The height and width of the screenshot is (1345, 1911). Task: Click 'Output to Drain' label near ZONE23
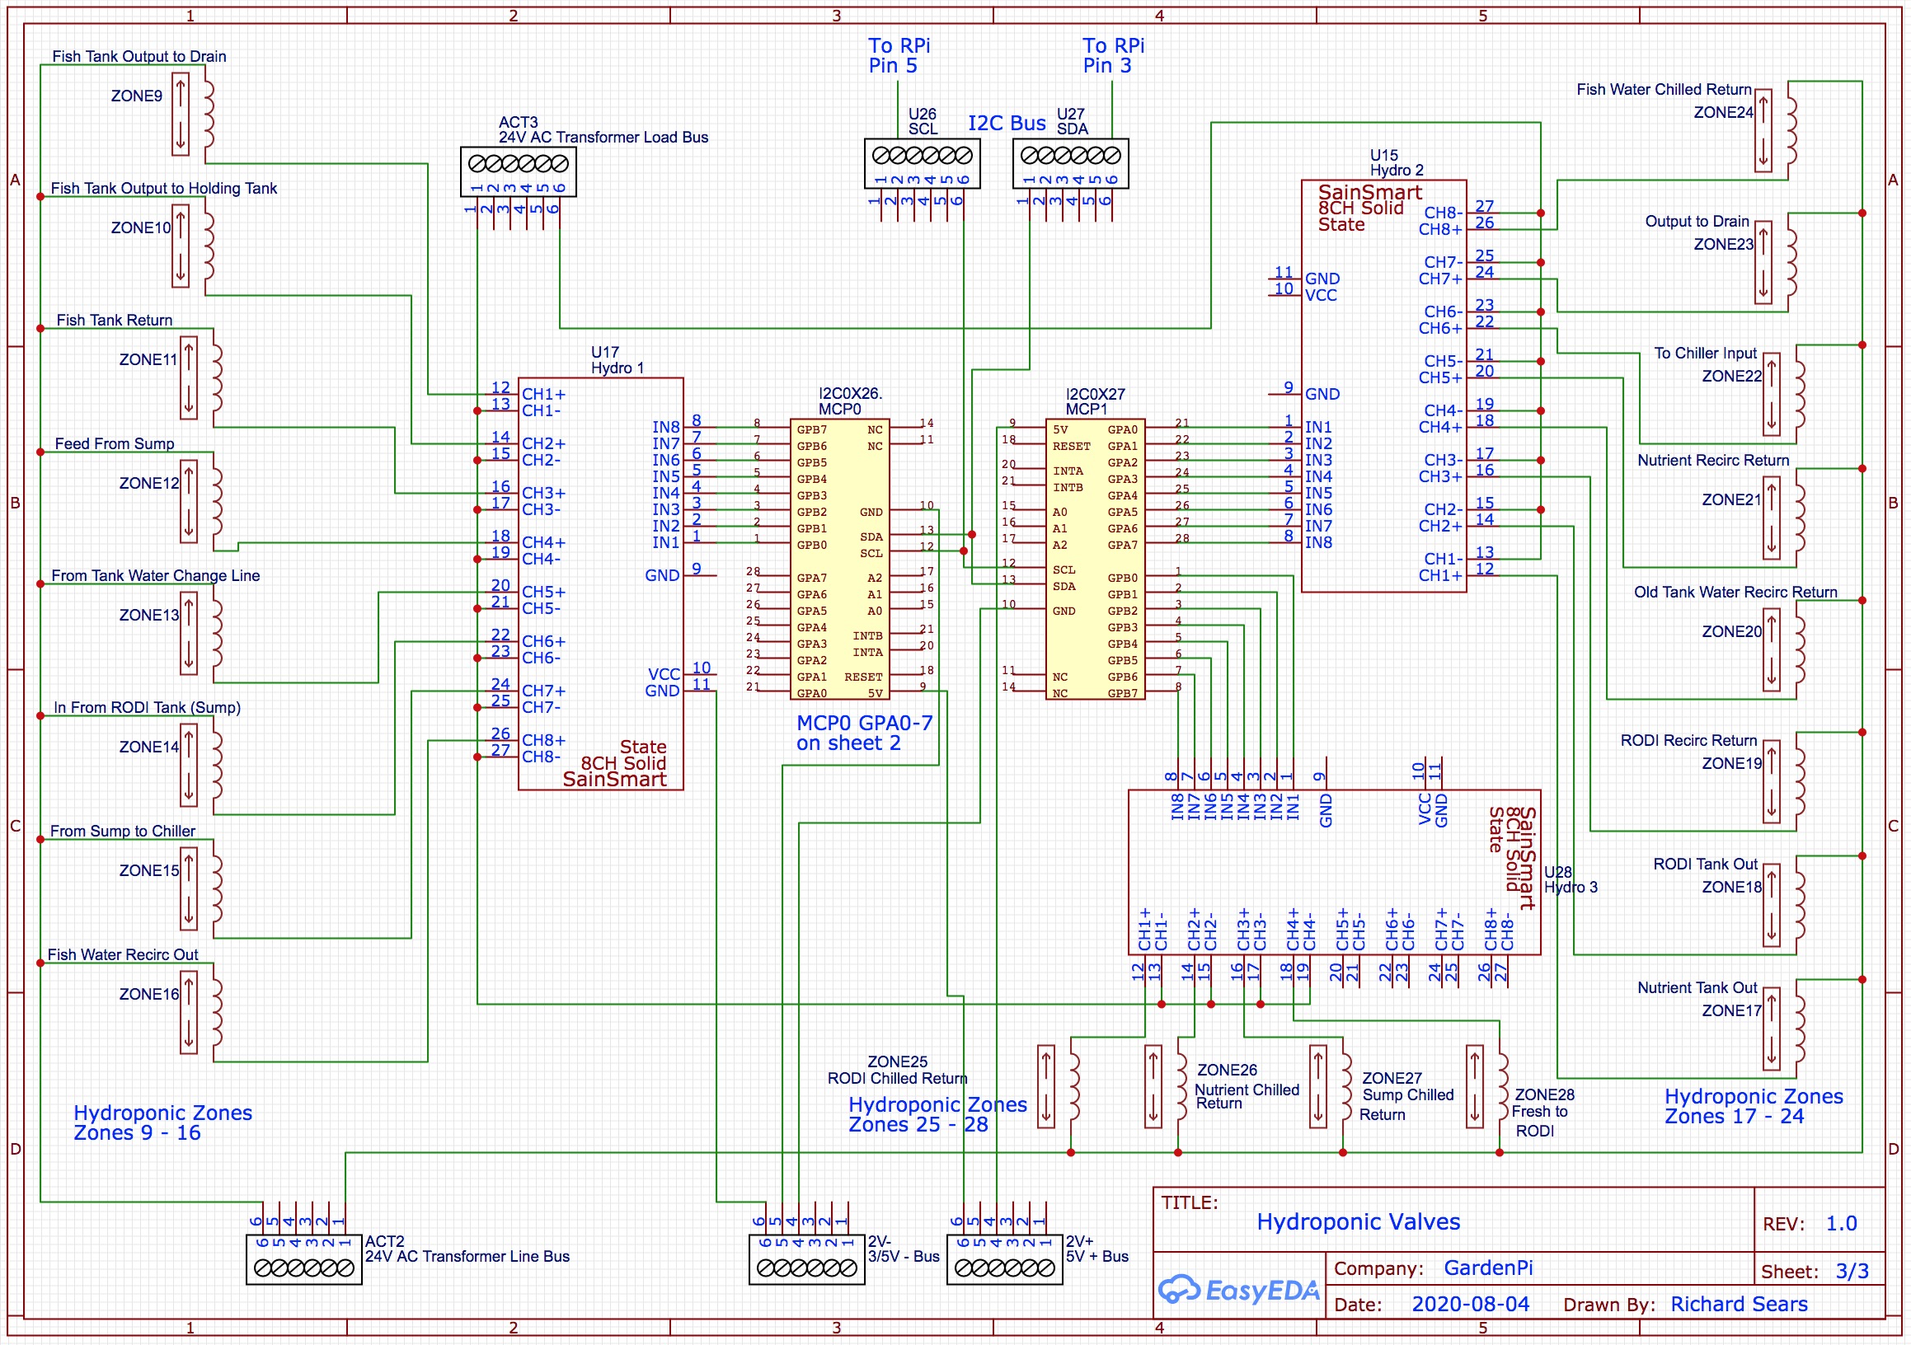[1697, 221]
